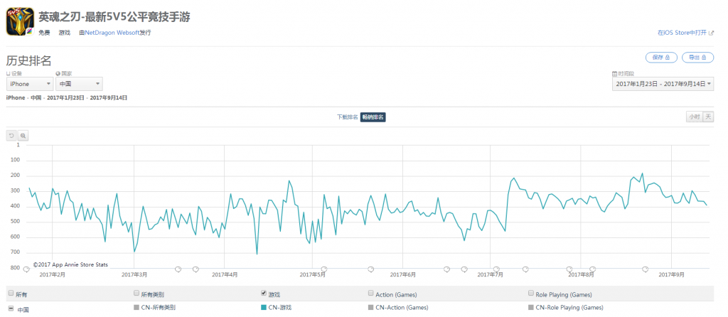Click the external link icon beside 在iOS Store中打开
The height and width of the screenshot is (317, 728).
(x=711, y=33)
